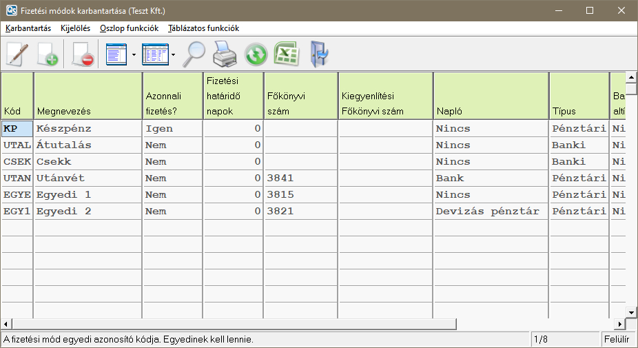Open the Karbantartás menu
Image resolution: width=638 pixels, height=348 pixels.
[x=28, y=28]
